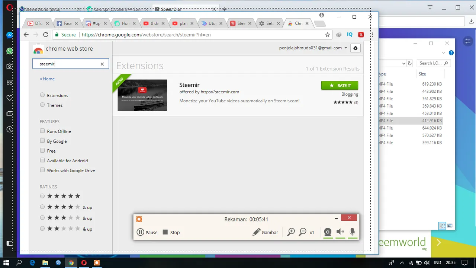The image size is (476, 268).
Task: Click the grey extension icon beside the bookmark star
Action: click(x=339, y=35)
